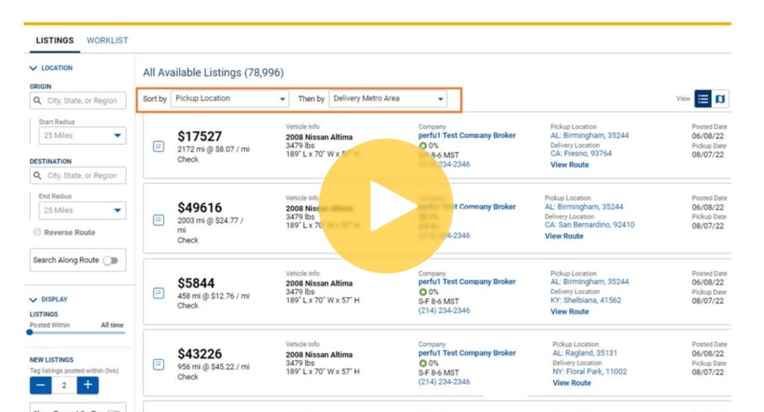View Route for Shelbiana delivery listing
The height and width of the screenshot is (412, 764).
click(x=569, y=311)
